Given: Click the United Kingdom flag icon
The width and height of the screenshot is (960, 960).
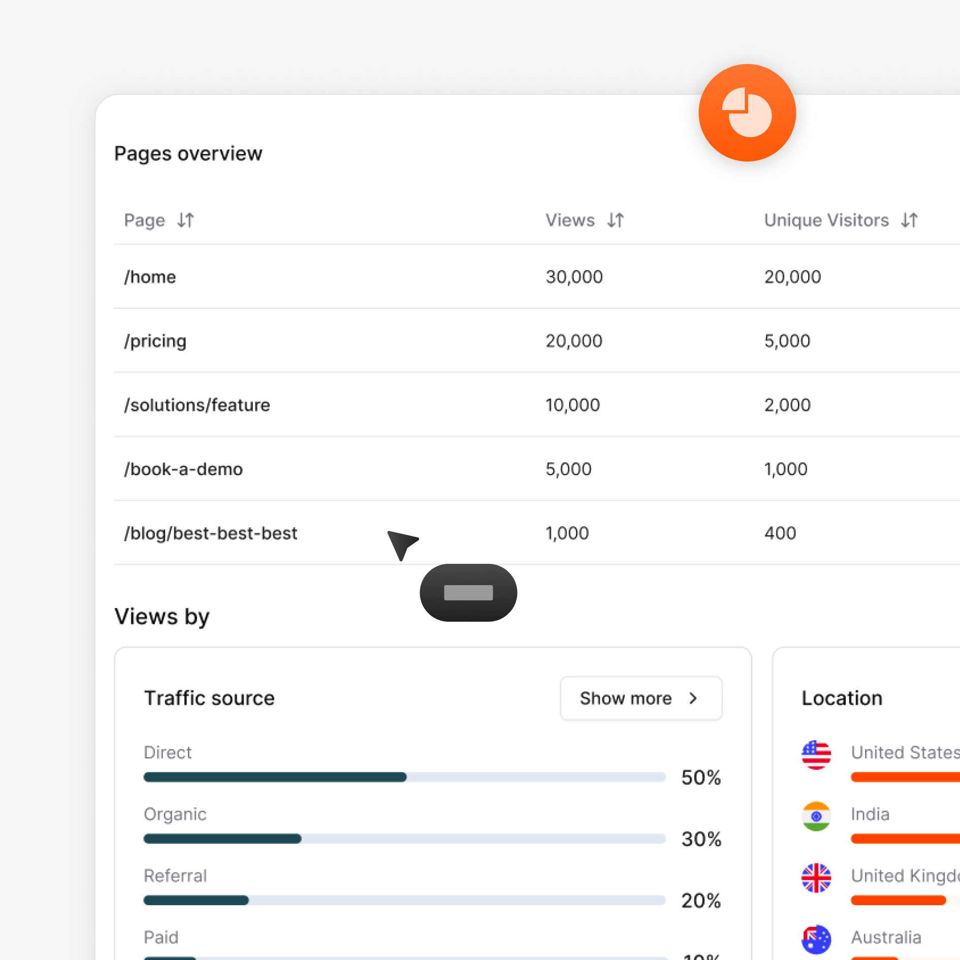Looking at the screenshot, I should click(816, 878).
